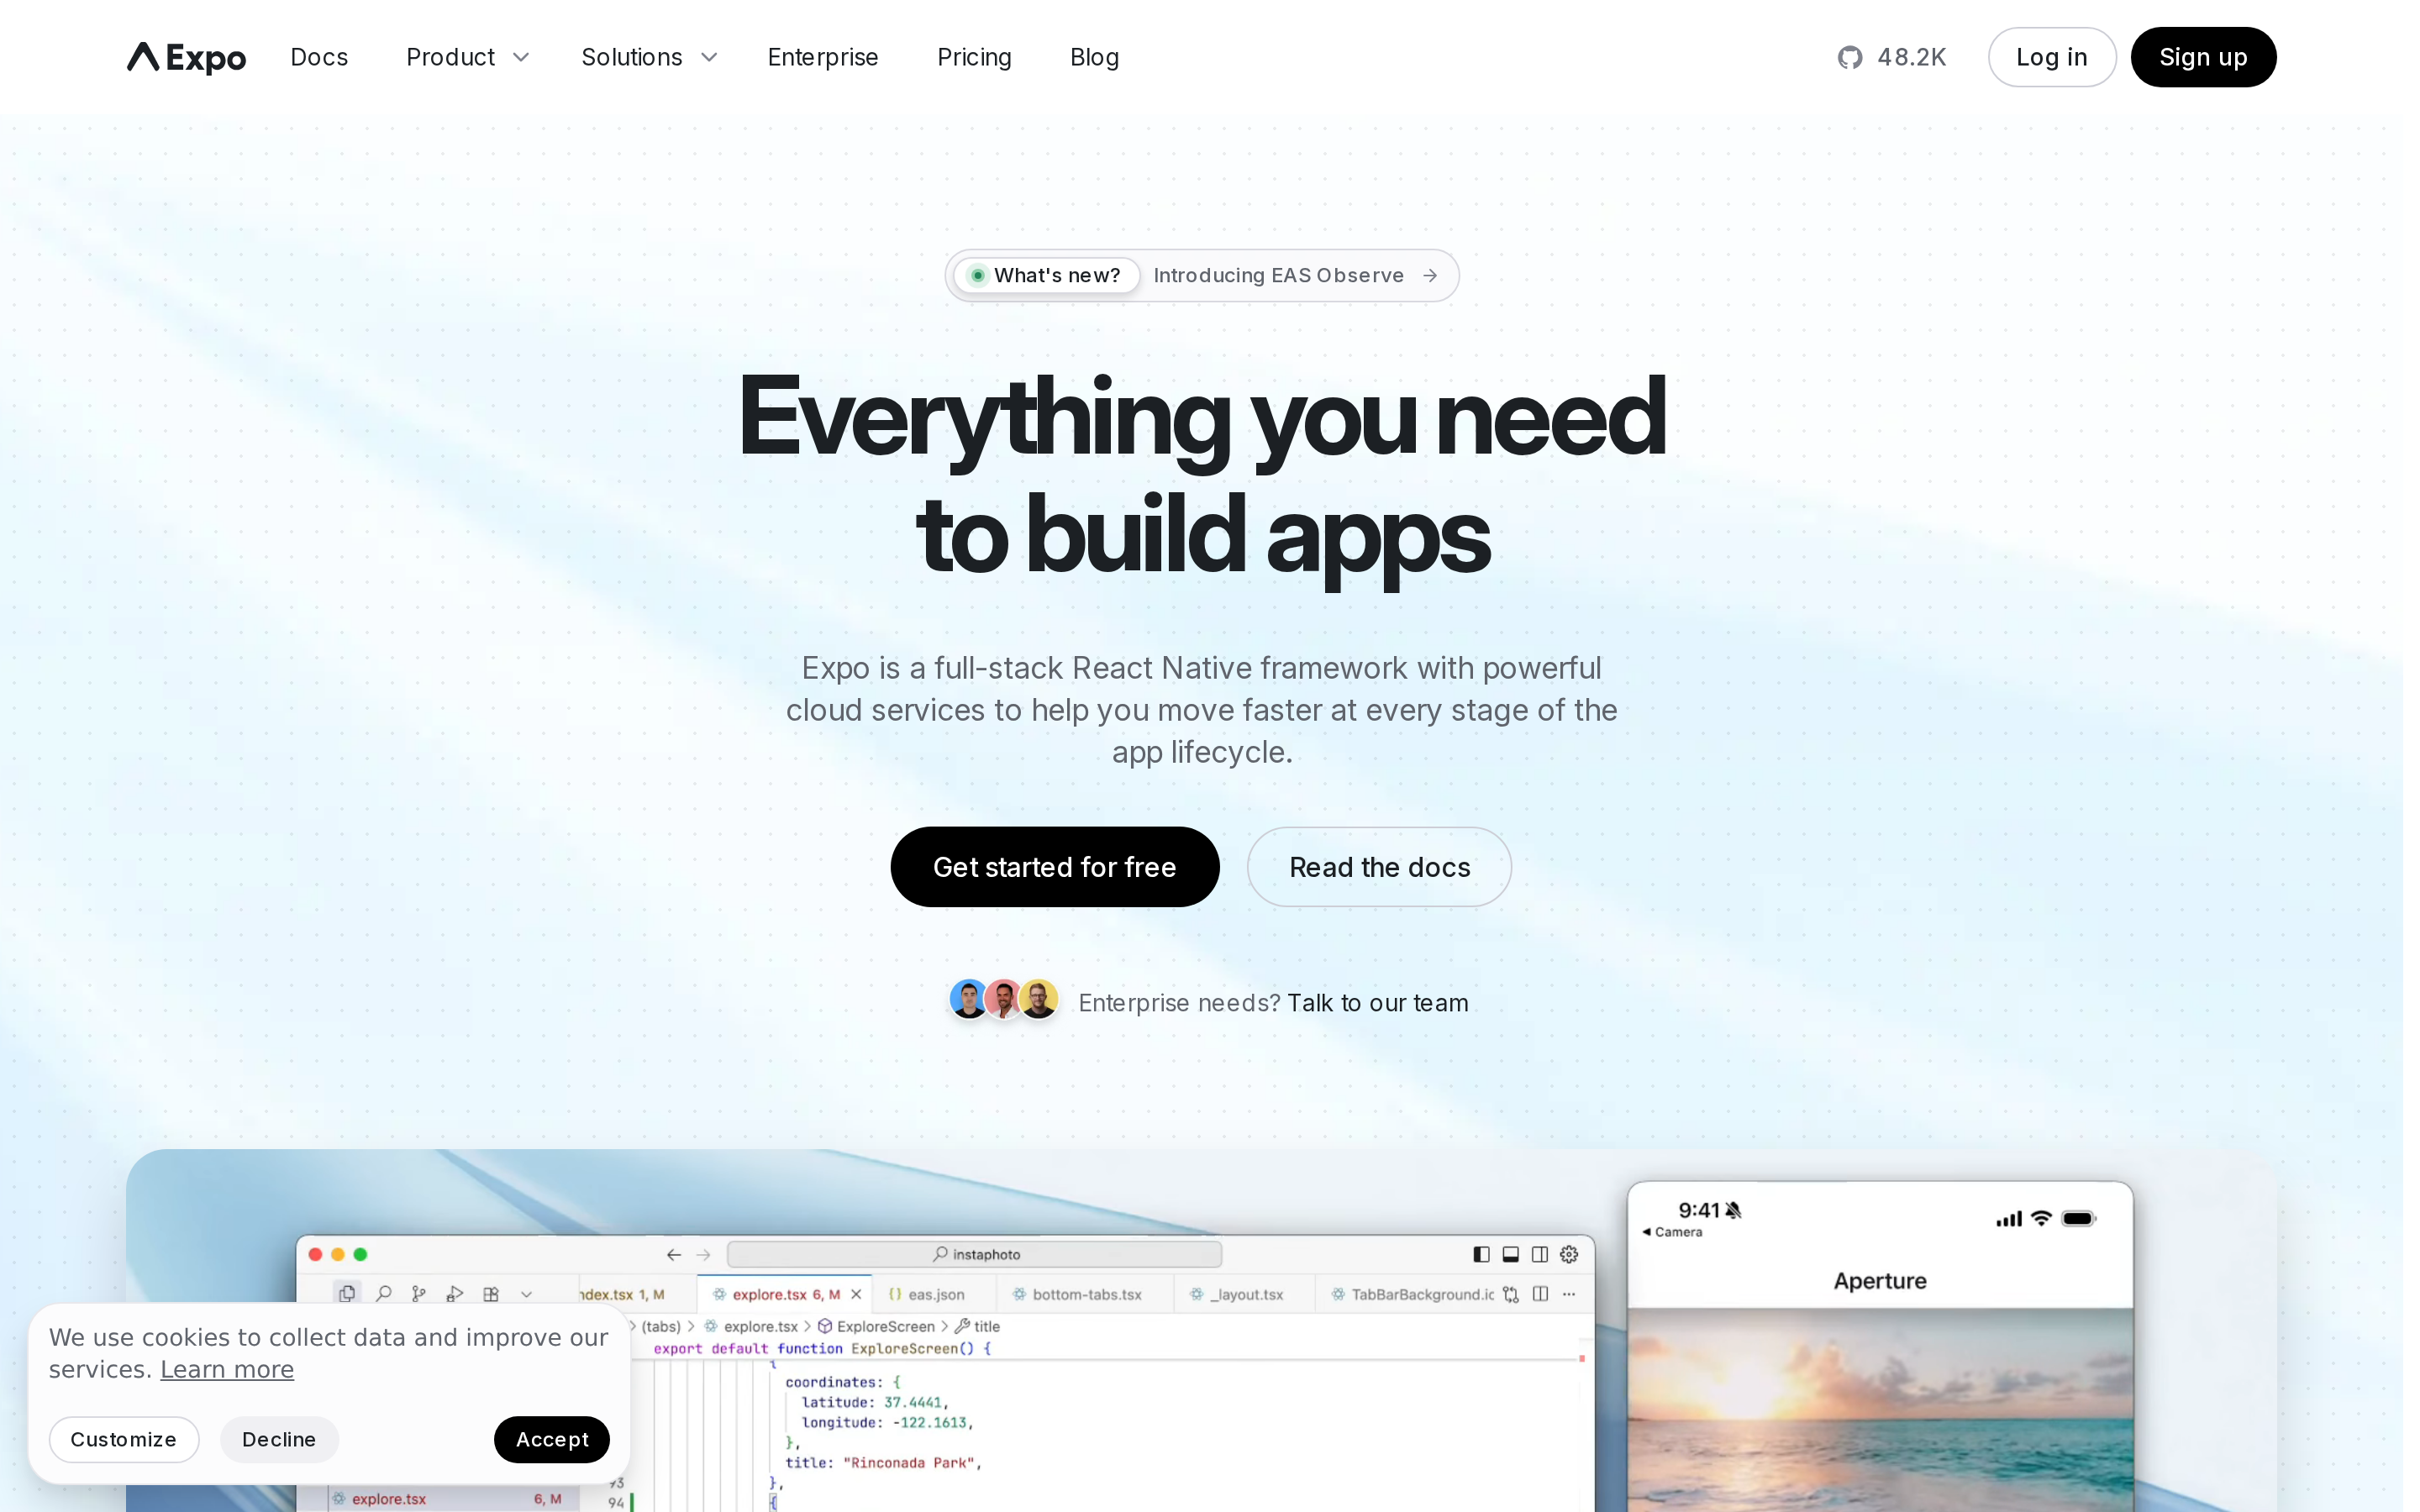The image size is (2420, 1512).
Task: Click the cellular signal icon in phone mockup
Action: (x=2009, y=1219)
